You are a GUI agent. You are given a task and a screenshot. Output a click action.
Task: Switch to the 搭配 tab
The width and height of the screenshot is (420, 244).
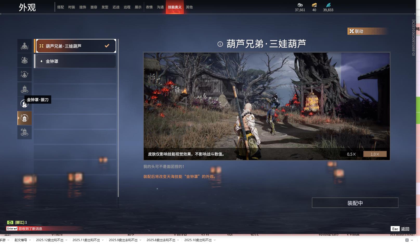(x=61, y=7)
